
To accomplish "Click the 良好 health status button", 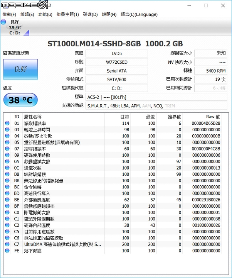I will [x=20, y=69].
